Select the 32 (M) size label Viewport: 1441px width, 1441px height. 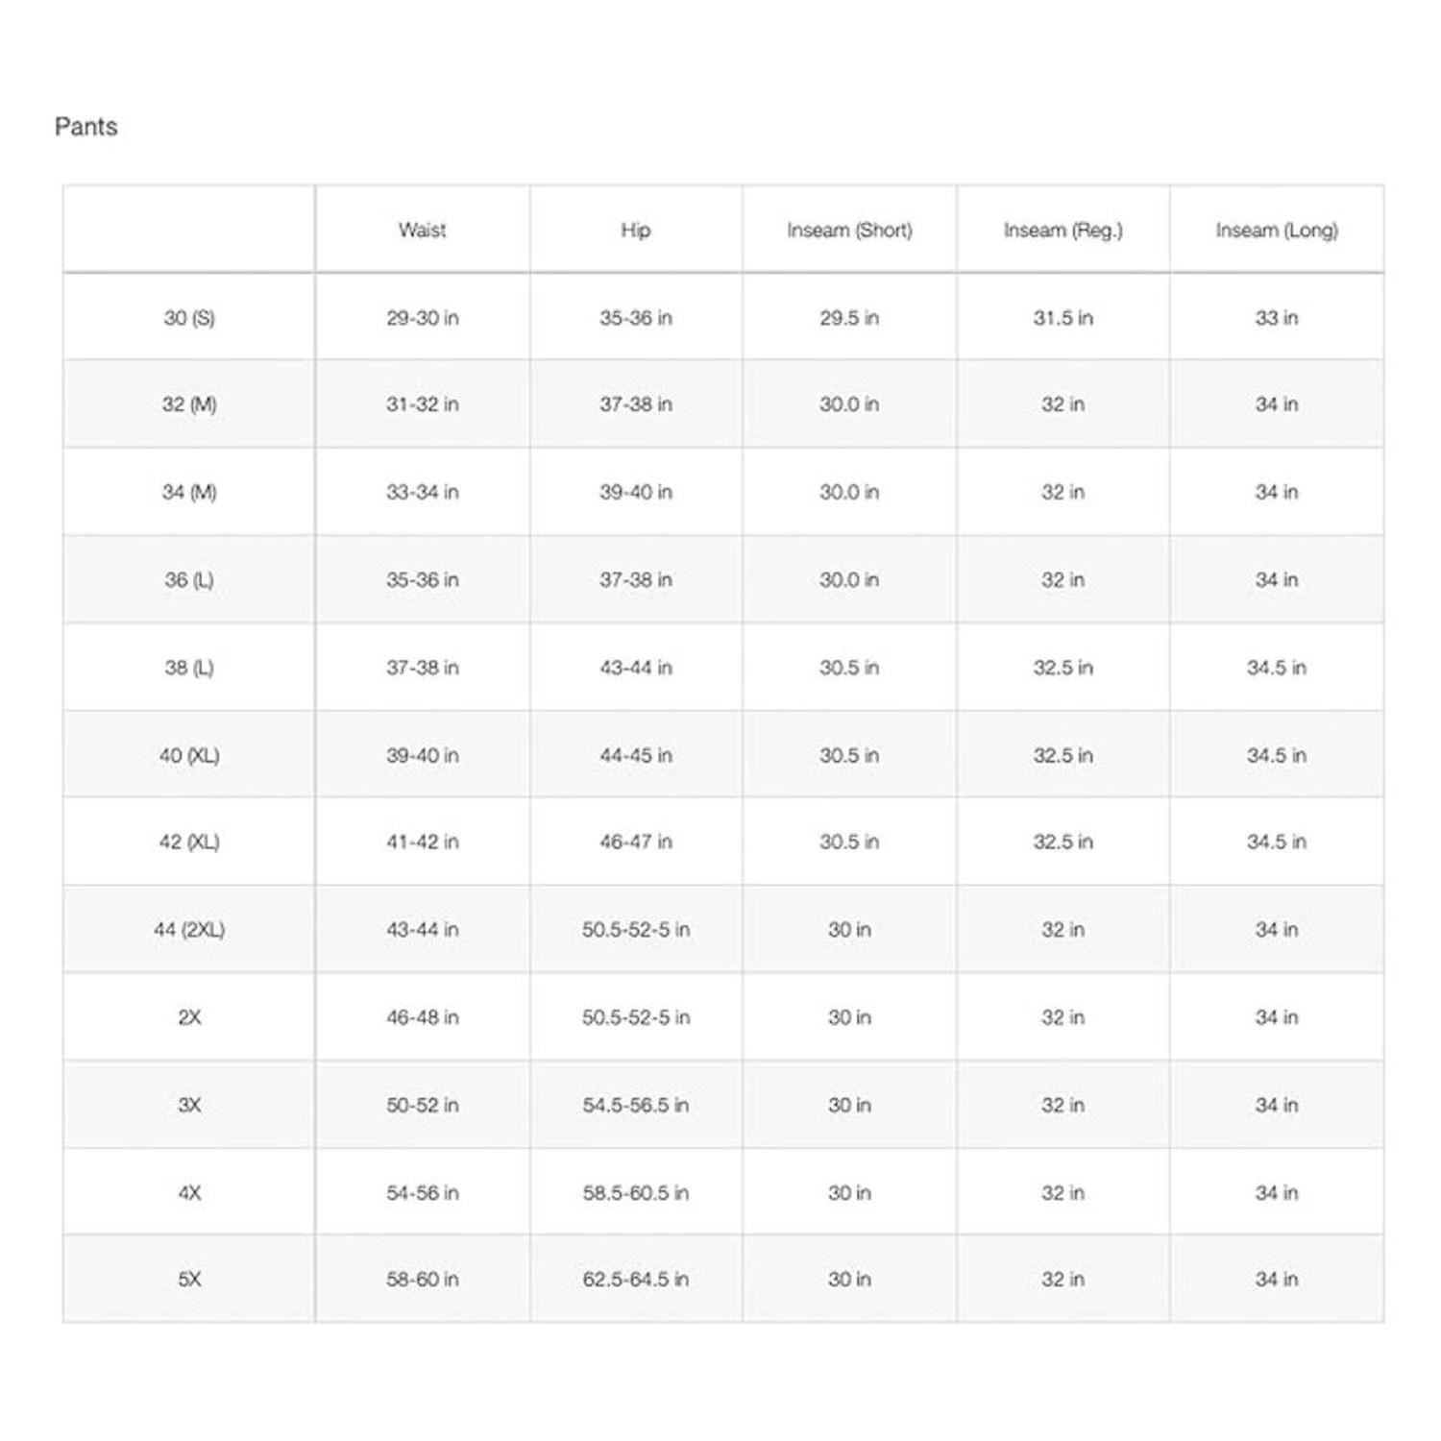pos(189,404)
